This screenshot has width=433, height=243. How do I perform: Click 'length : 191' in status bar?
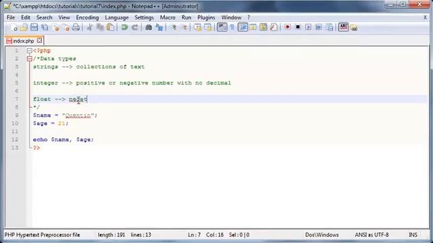tap(111, 235)
